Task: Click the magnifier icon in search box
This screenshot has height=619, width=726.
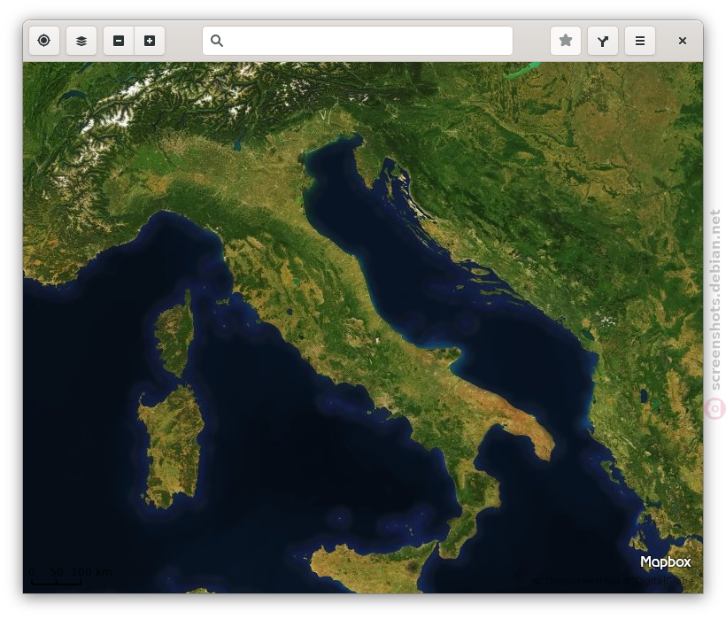Action: click(x=217, y=41)
